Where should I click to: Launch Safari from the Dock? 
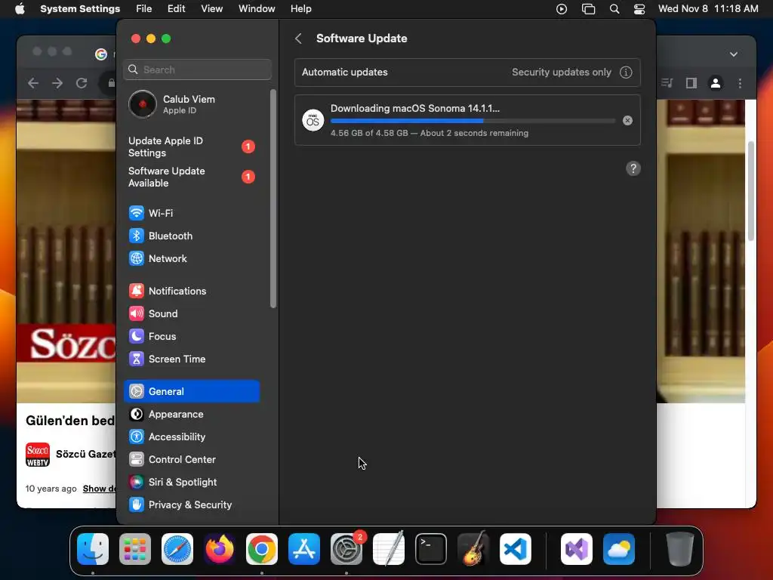point(177,549)
